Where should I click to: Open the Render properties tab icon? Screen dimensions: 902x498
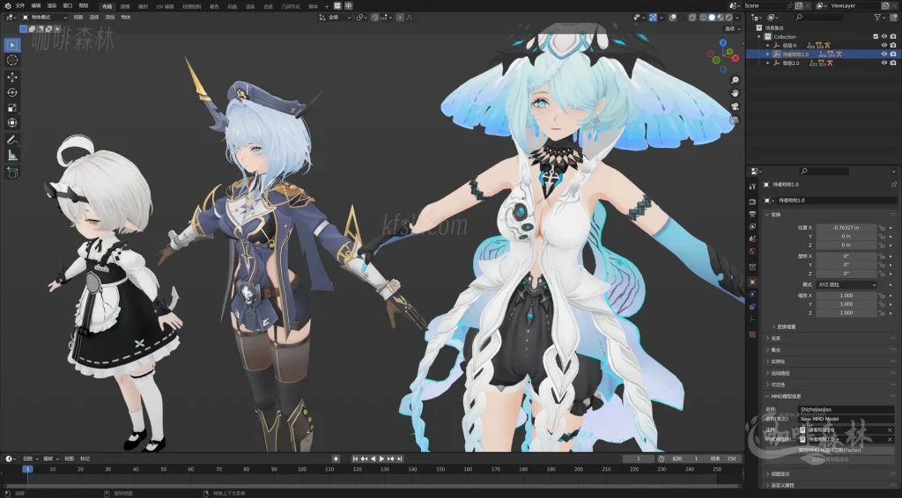click(x=752, y=201)
